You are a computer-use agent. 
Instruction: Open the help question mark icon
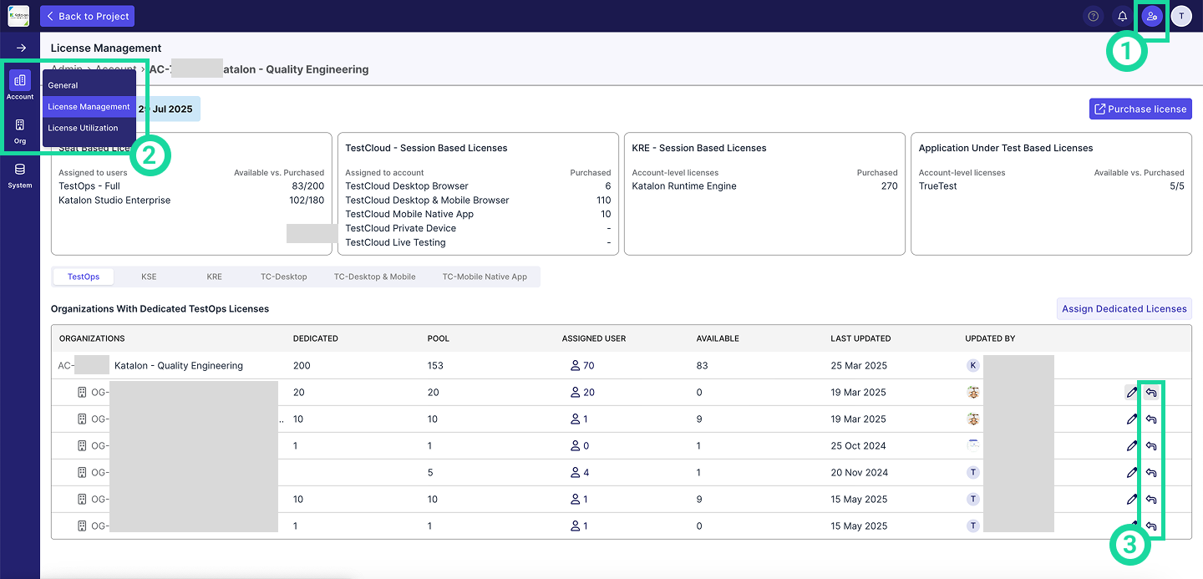click(x=1093, y=16)
